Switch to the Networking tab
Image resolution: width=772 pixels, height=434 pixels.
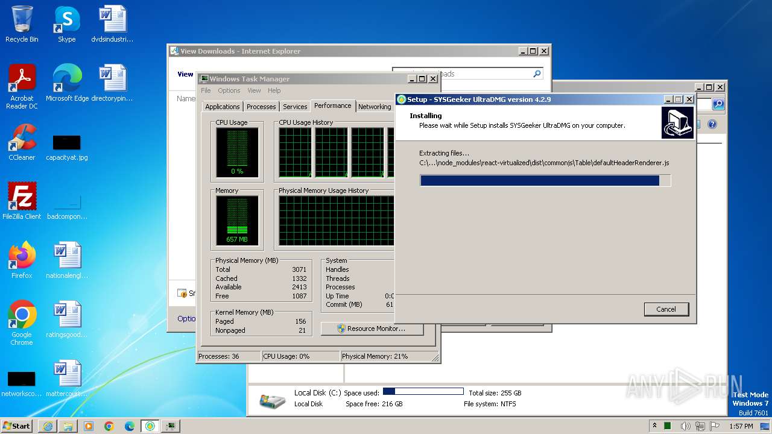click(375, 107)
